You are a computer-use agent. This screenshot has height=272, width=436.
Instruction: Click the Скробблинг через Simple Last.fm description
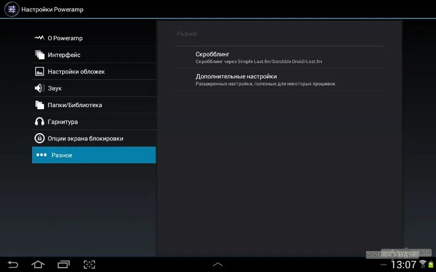tap(259, 61)
